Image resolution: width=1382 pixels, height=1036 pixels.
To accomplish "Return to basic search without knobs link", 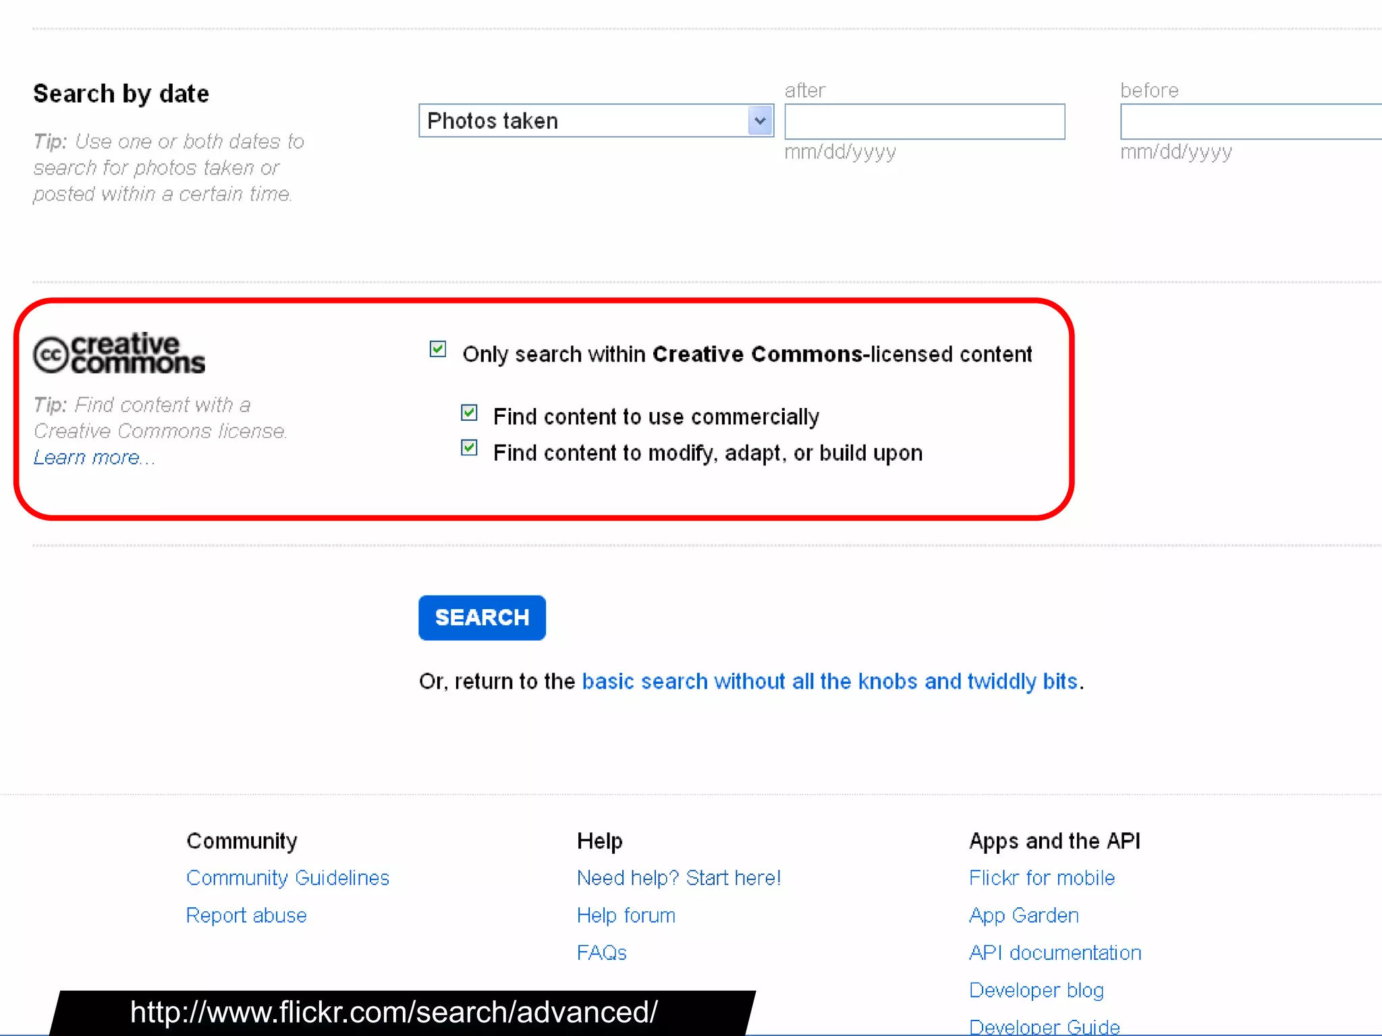I will 829,681.
